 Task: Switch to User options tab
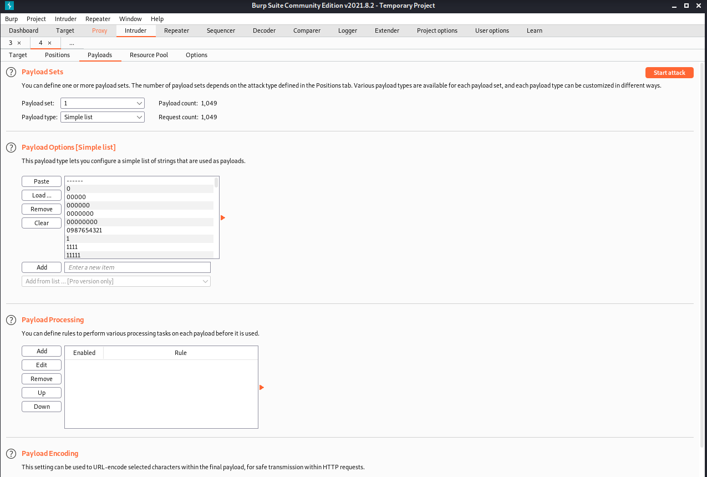(492, 31)
